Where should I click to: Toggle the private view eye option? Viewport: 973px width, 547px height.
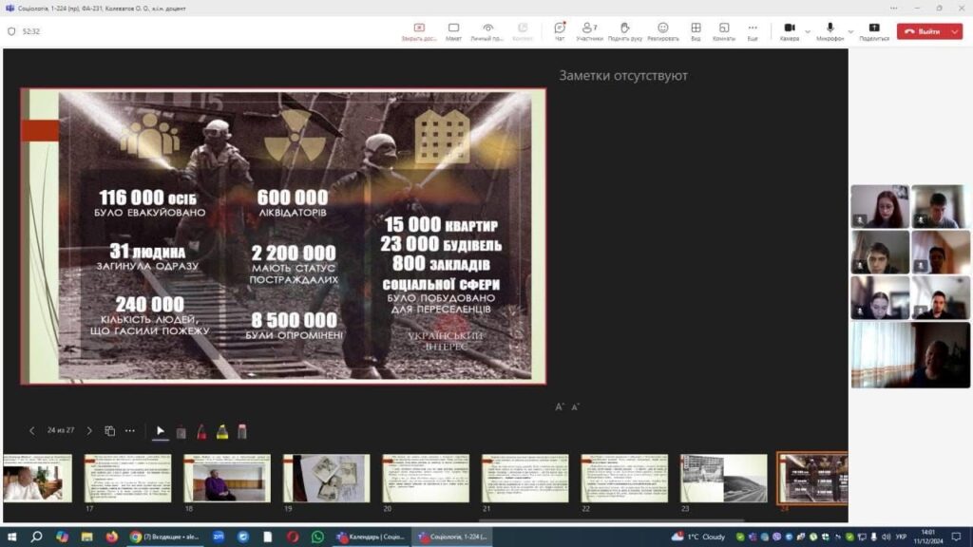tap(487, 31)
